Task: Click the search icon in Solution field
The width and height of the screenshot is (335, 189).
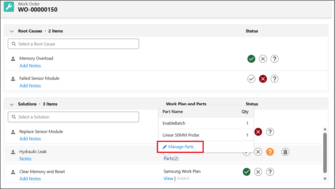Action: click(14, 117)
